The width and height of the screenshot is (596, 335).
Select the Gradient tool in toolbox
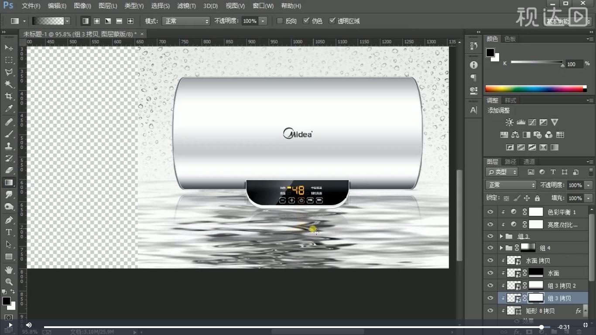(8, 182)
